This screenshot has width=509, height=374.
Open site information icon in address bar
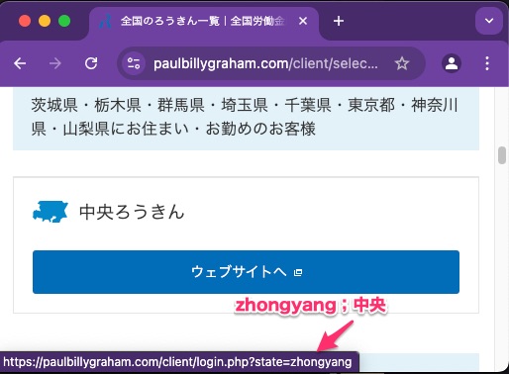coord(134,63)
